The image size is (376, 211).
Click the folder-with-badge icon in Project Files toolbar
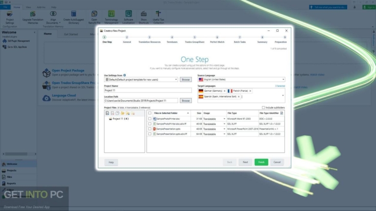pos(128,113)
